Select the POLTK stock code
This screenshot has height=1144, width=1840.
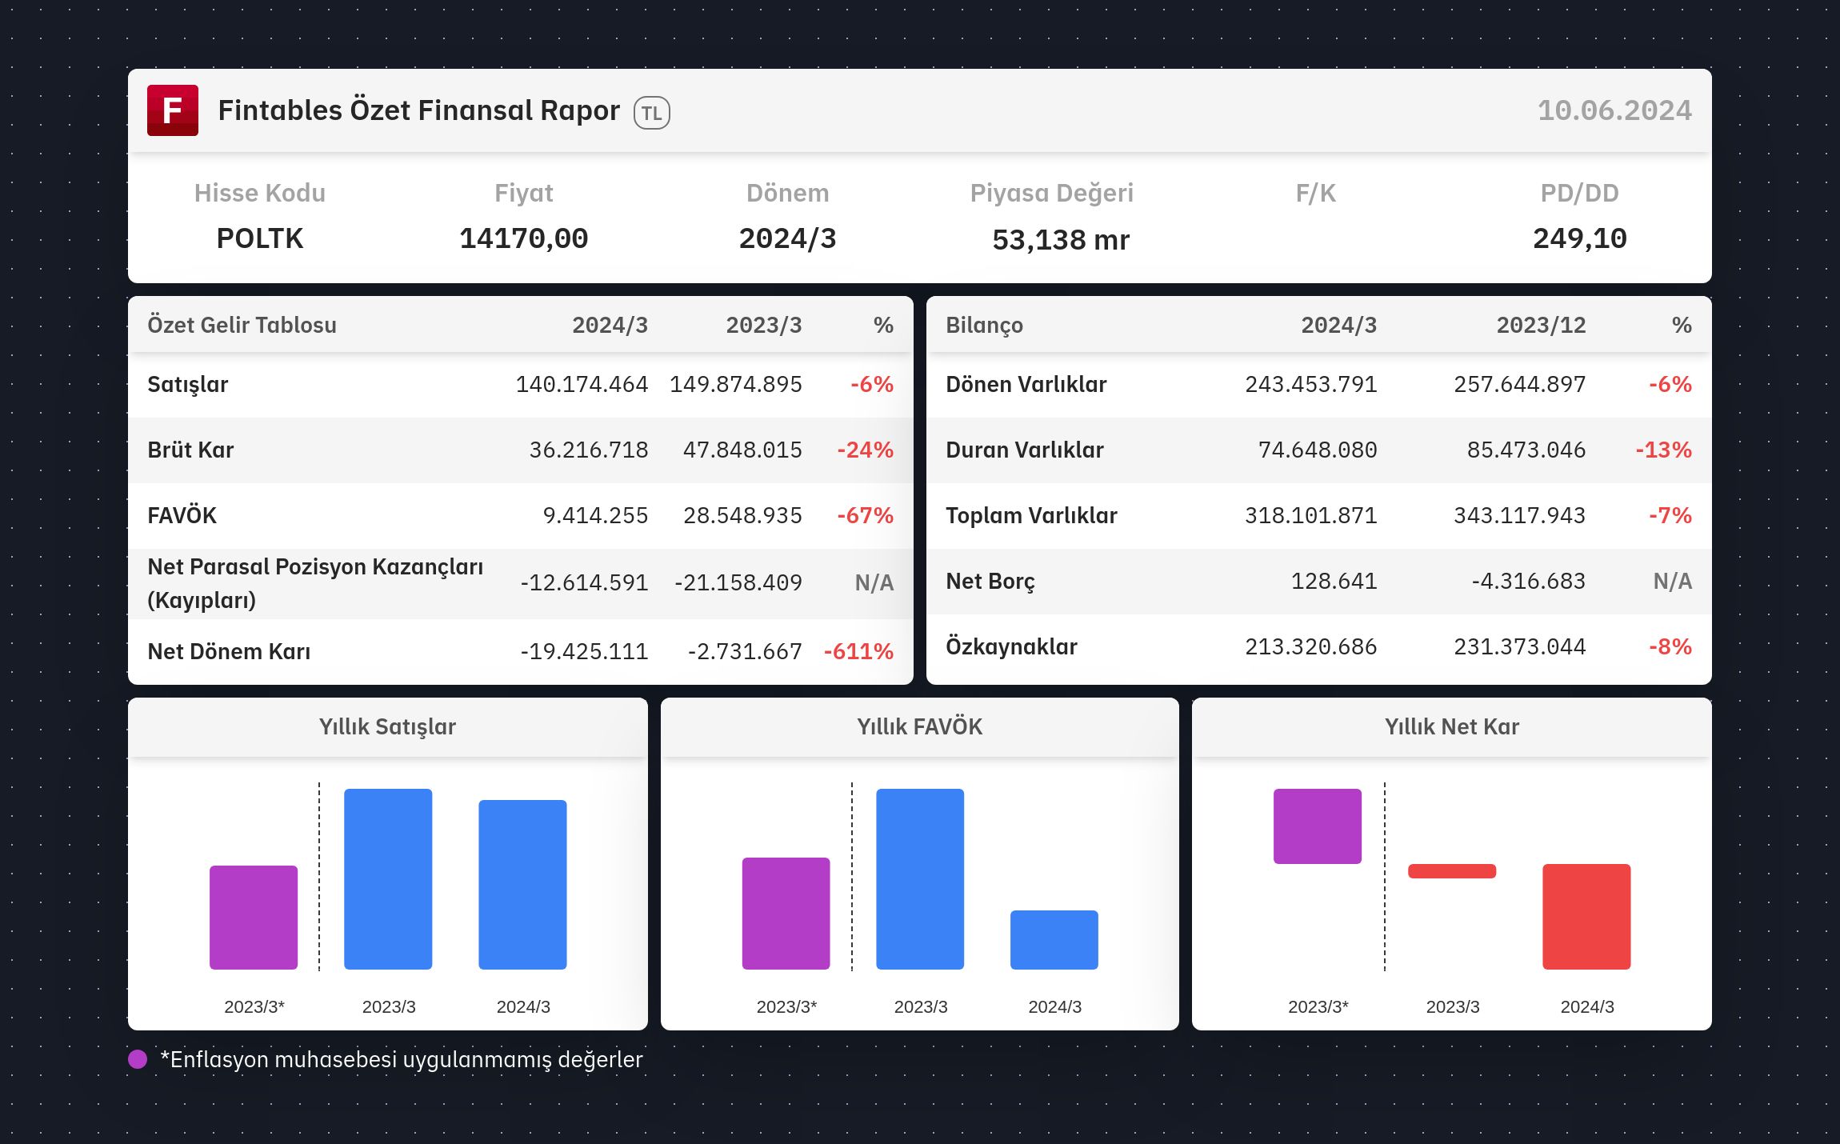260,238
